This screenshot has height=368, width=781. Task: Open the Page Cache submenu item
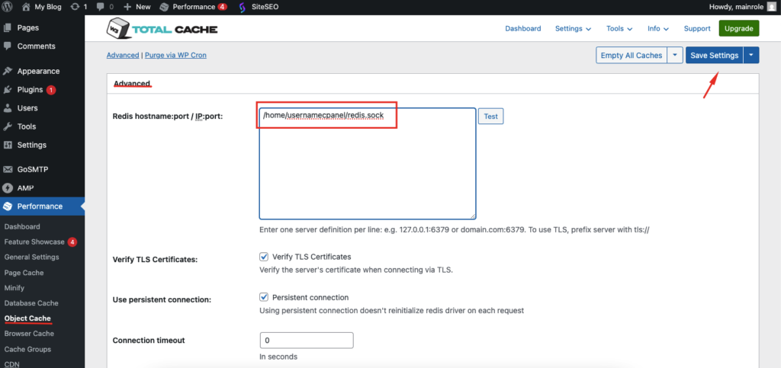click(24, 273)
